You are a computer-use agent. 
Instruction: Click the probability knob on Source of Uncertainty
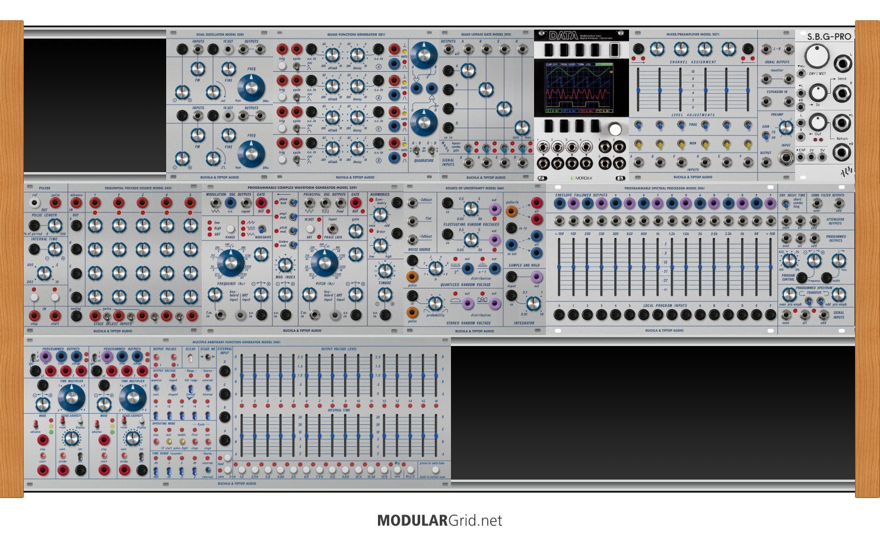click(x=437, y=304)
